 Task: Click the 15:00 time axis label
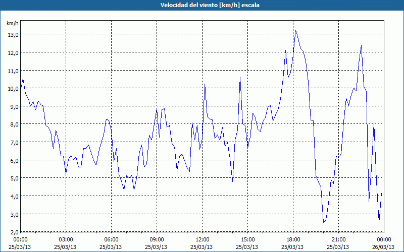coord(247,239)
